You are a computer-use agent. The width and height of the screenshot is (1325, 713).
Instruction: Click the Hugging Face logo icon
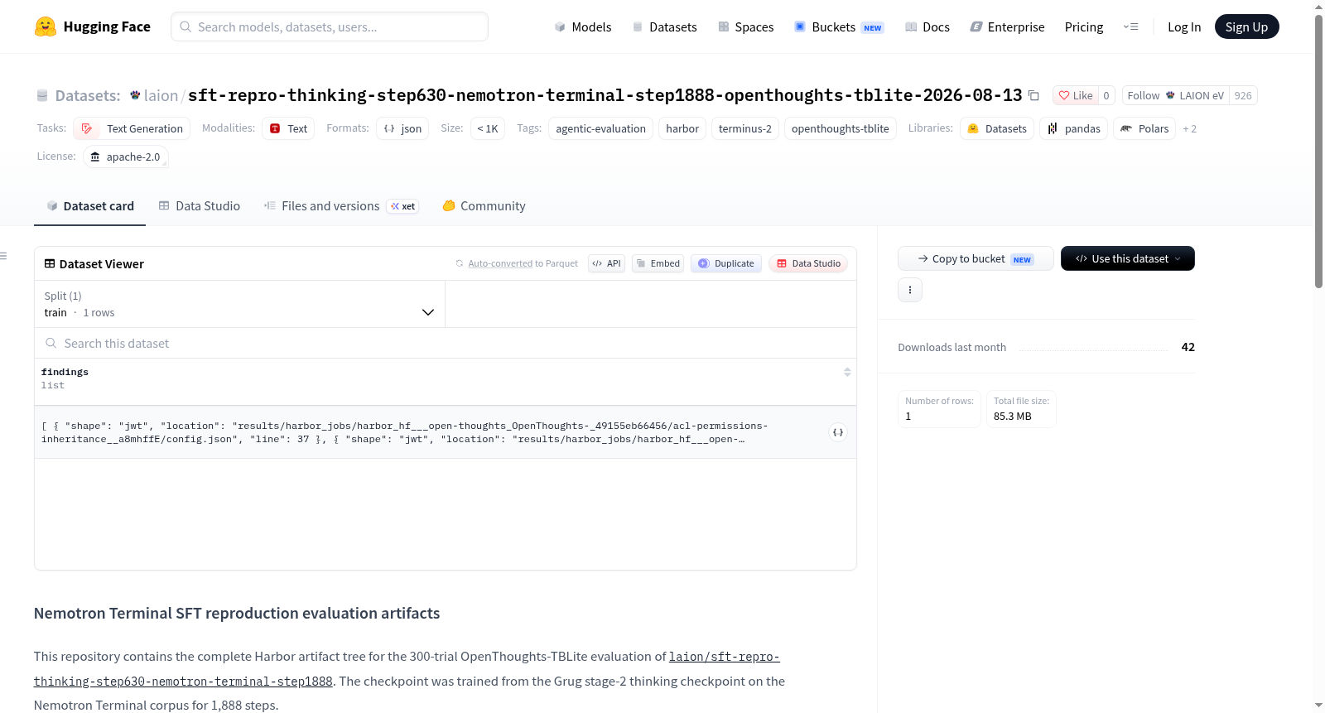point(46,26)
